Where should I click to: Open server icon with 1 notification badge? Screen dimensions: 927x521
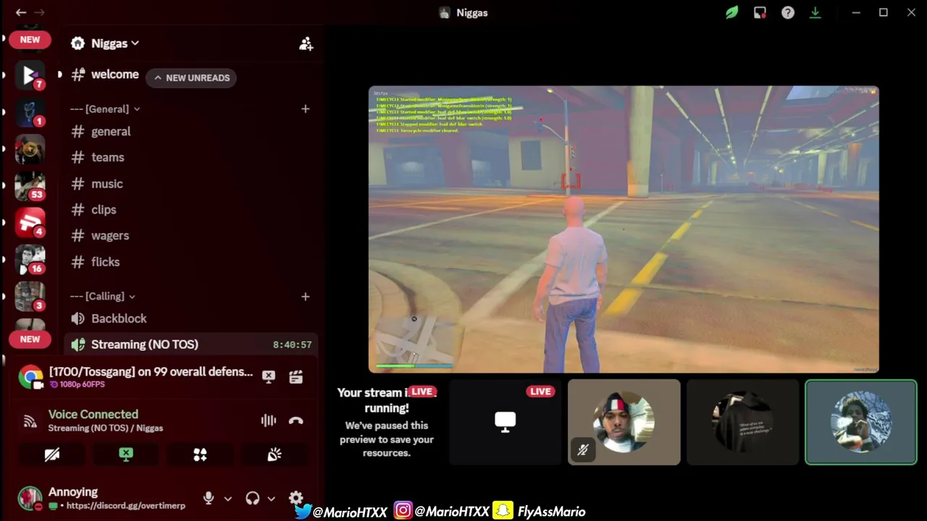(x=30, y=112)
